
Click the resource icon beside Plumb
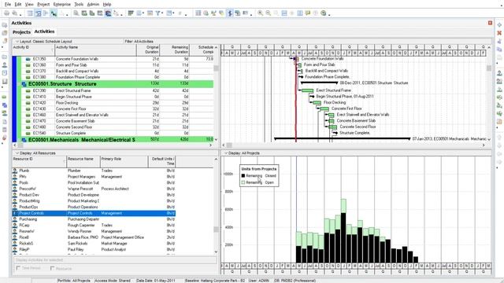[x=15, y=171]
